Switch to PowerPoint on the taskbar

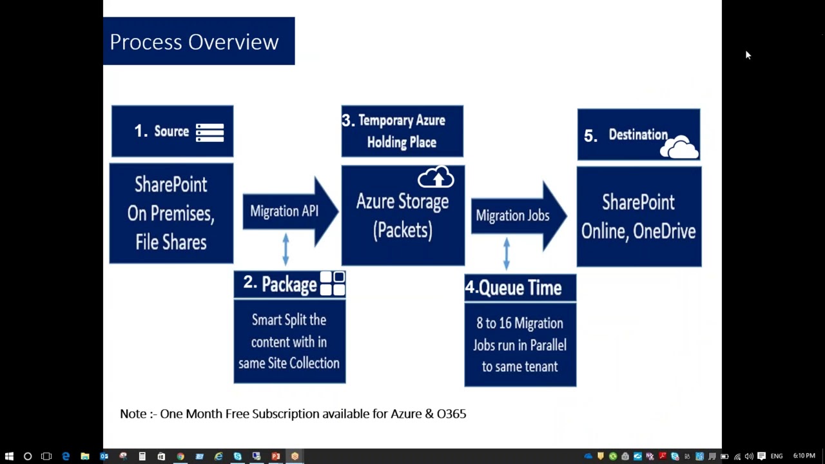(275, 456)
